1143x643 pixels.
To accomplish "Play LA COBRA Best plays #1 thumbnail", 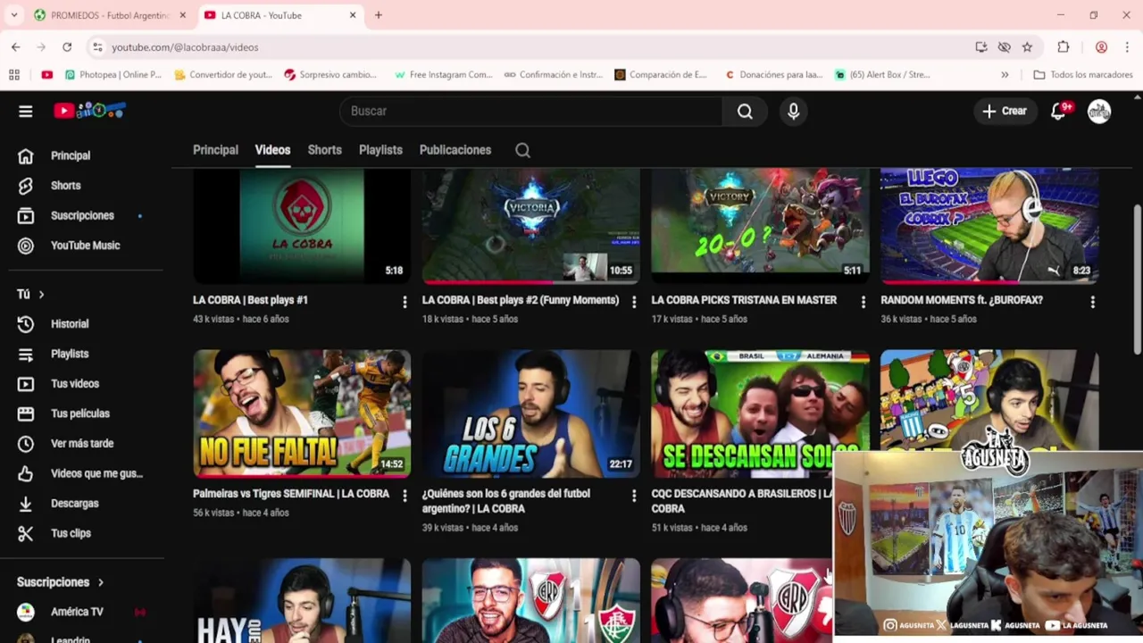I will (x=302, y=226).
